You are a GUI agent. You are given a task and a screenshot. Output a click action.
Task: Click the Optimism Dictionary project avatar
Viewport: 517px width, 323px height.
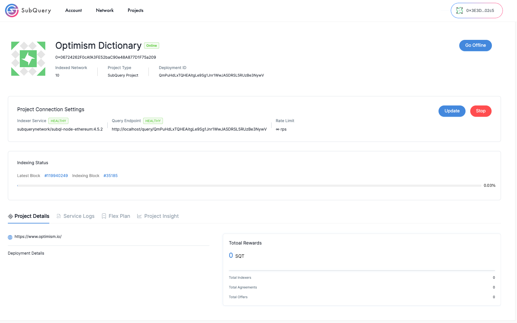pos(28,59)
